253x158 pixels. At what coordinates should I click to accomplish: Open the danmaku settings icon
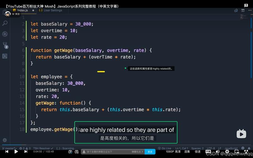tap(77, 152)
